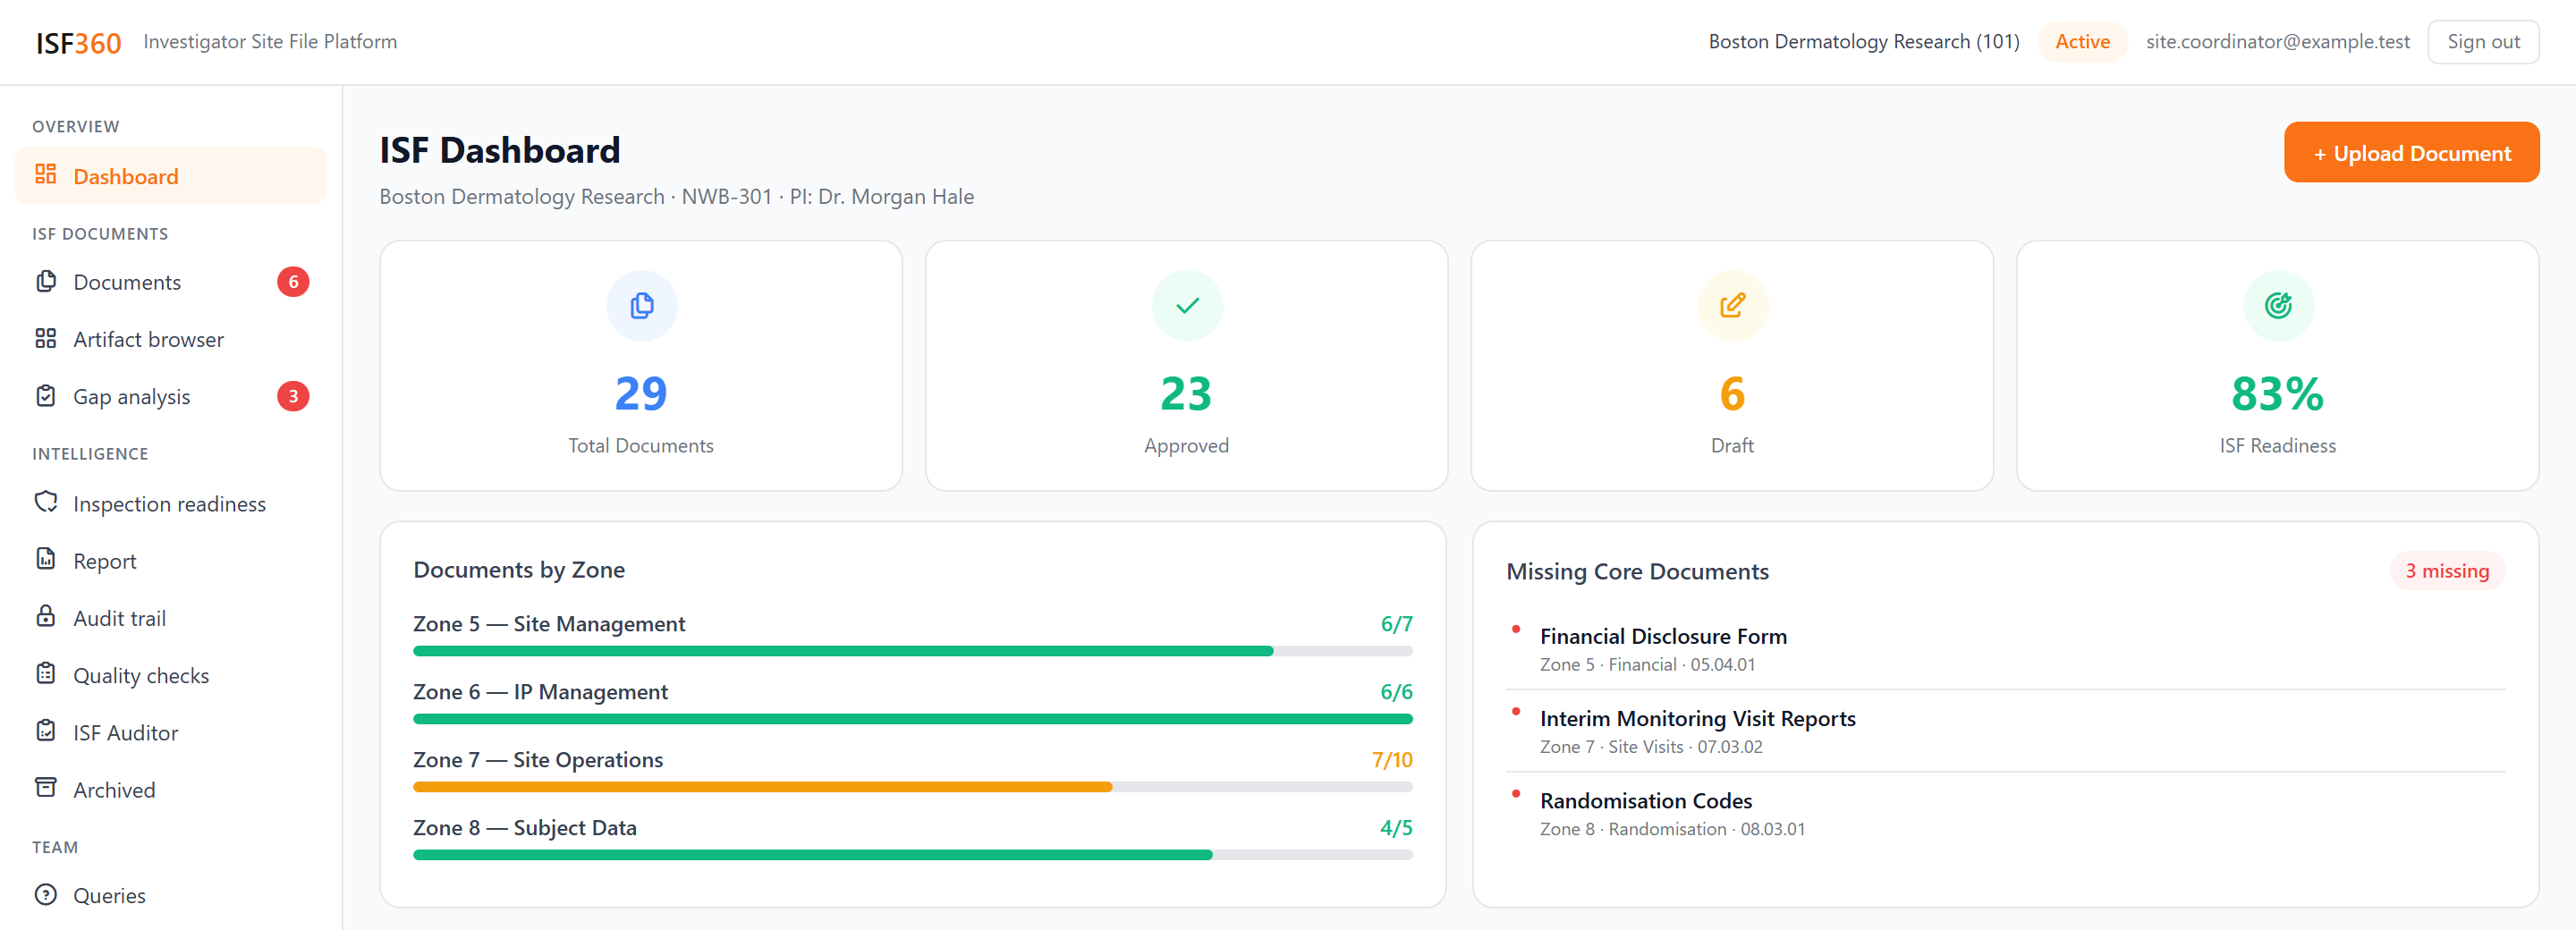The height and width of the screenshot is (930, 2576).
Task: Click the Approved checkmark icon
Action: [x=1187, y=305]
